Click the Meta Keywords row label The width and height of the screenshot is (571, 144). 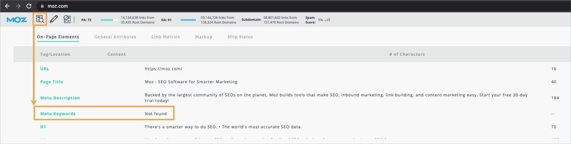tap(58, 114)
